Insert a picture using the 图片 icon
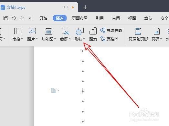This screenshot has width=169, height=126. point(32,31)
